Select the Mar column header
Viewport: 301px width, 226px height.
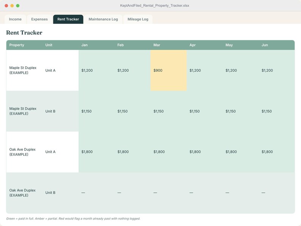169,45
